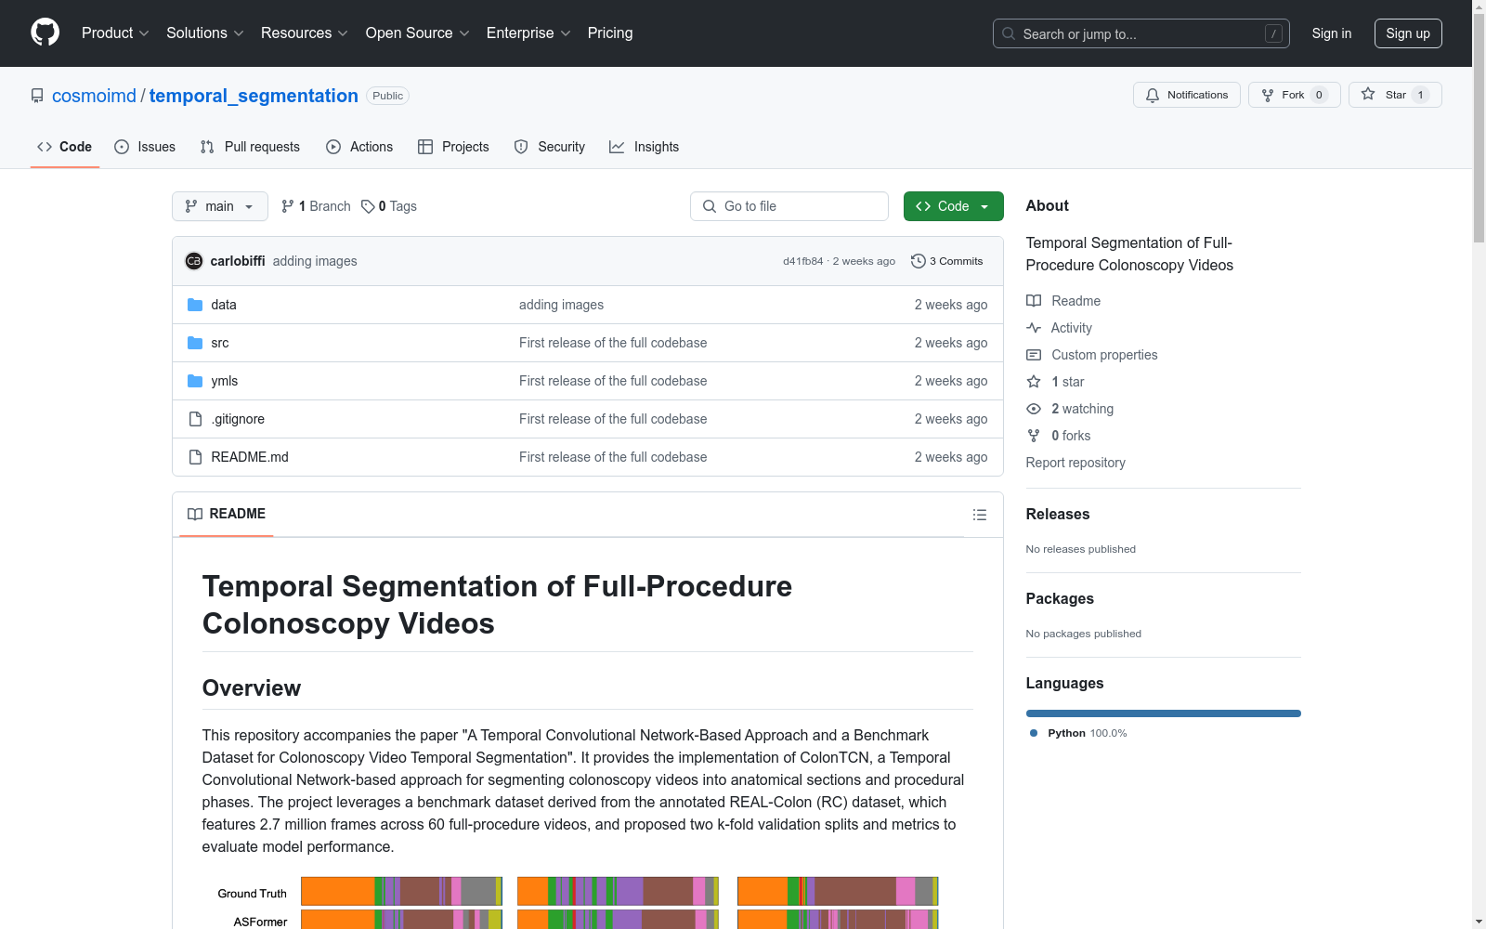Switch to the Code tab
This screenshot has height=929, width=1486.
pyautogui.click(x=65, y=147)
